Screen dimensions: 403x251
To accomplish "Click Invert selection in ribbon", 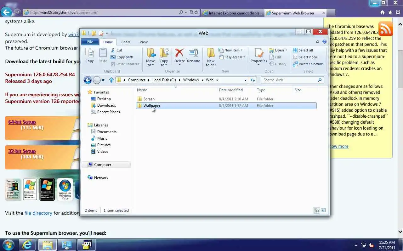I will (x=308, y=64).
